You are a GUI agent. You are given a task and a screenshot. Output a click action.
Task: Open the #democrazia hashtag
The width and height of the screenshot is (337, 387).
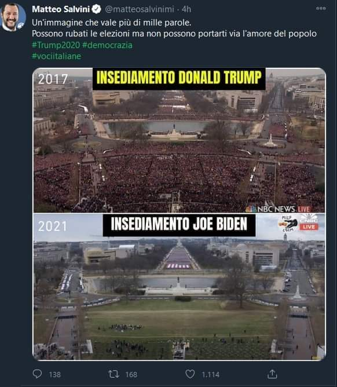click(x=107, y=45)
